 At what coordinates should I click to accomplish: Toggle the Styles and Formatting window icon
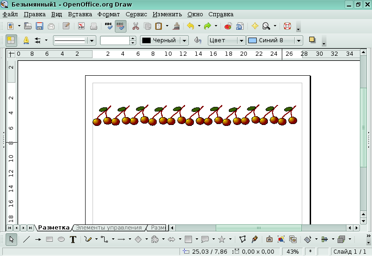[11, 40]
